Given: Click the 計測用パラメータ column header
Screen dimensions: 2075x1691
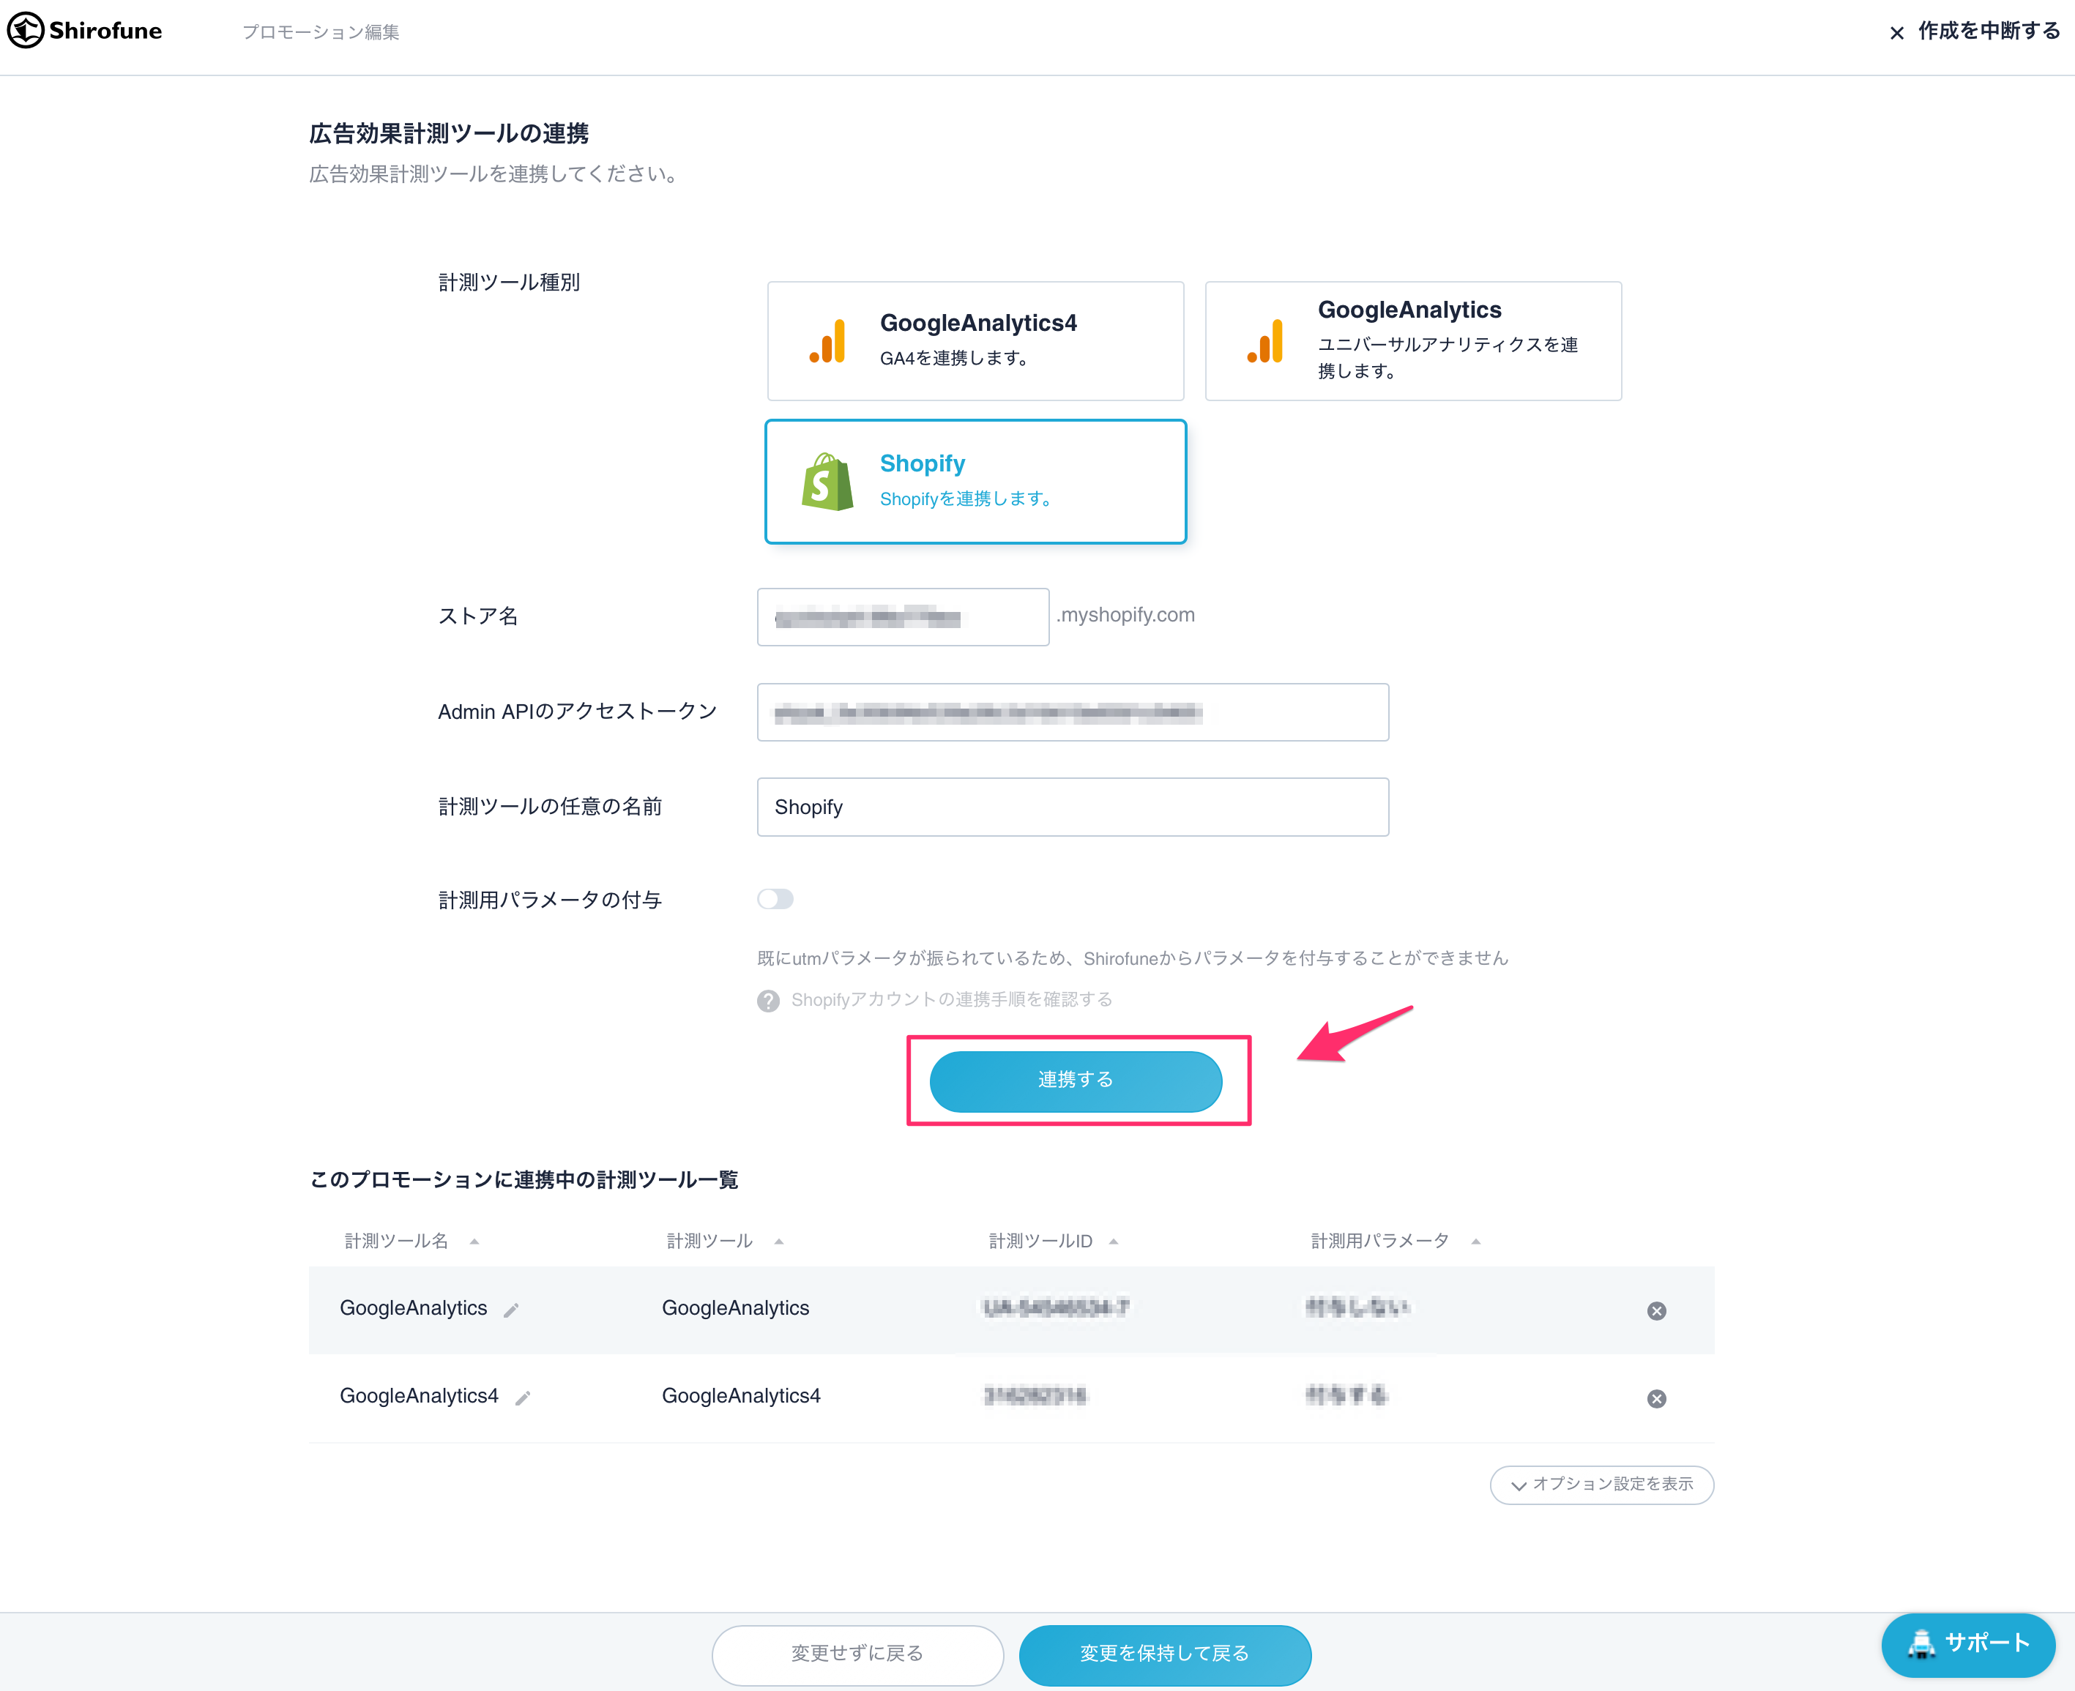Looking at the screenshot, I should point(1380,1241).
